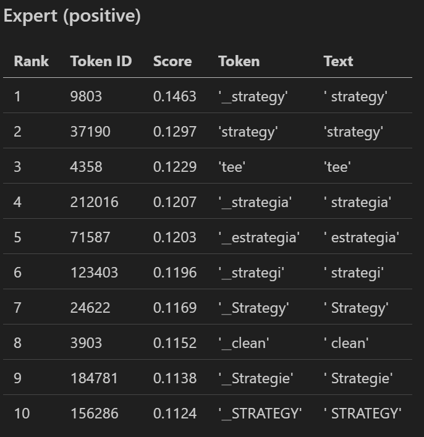
Task: Select the '_clean' token cell
Action: click(244, 343)
